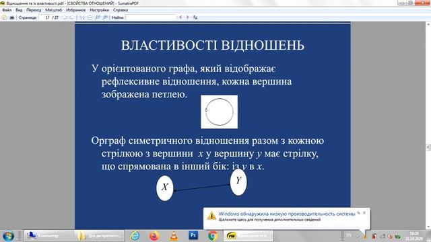431x242 pixels.
Task: Click the wrench options icon in notification
Action: (358, 212)
